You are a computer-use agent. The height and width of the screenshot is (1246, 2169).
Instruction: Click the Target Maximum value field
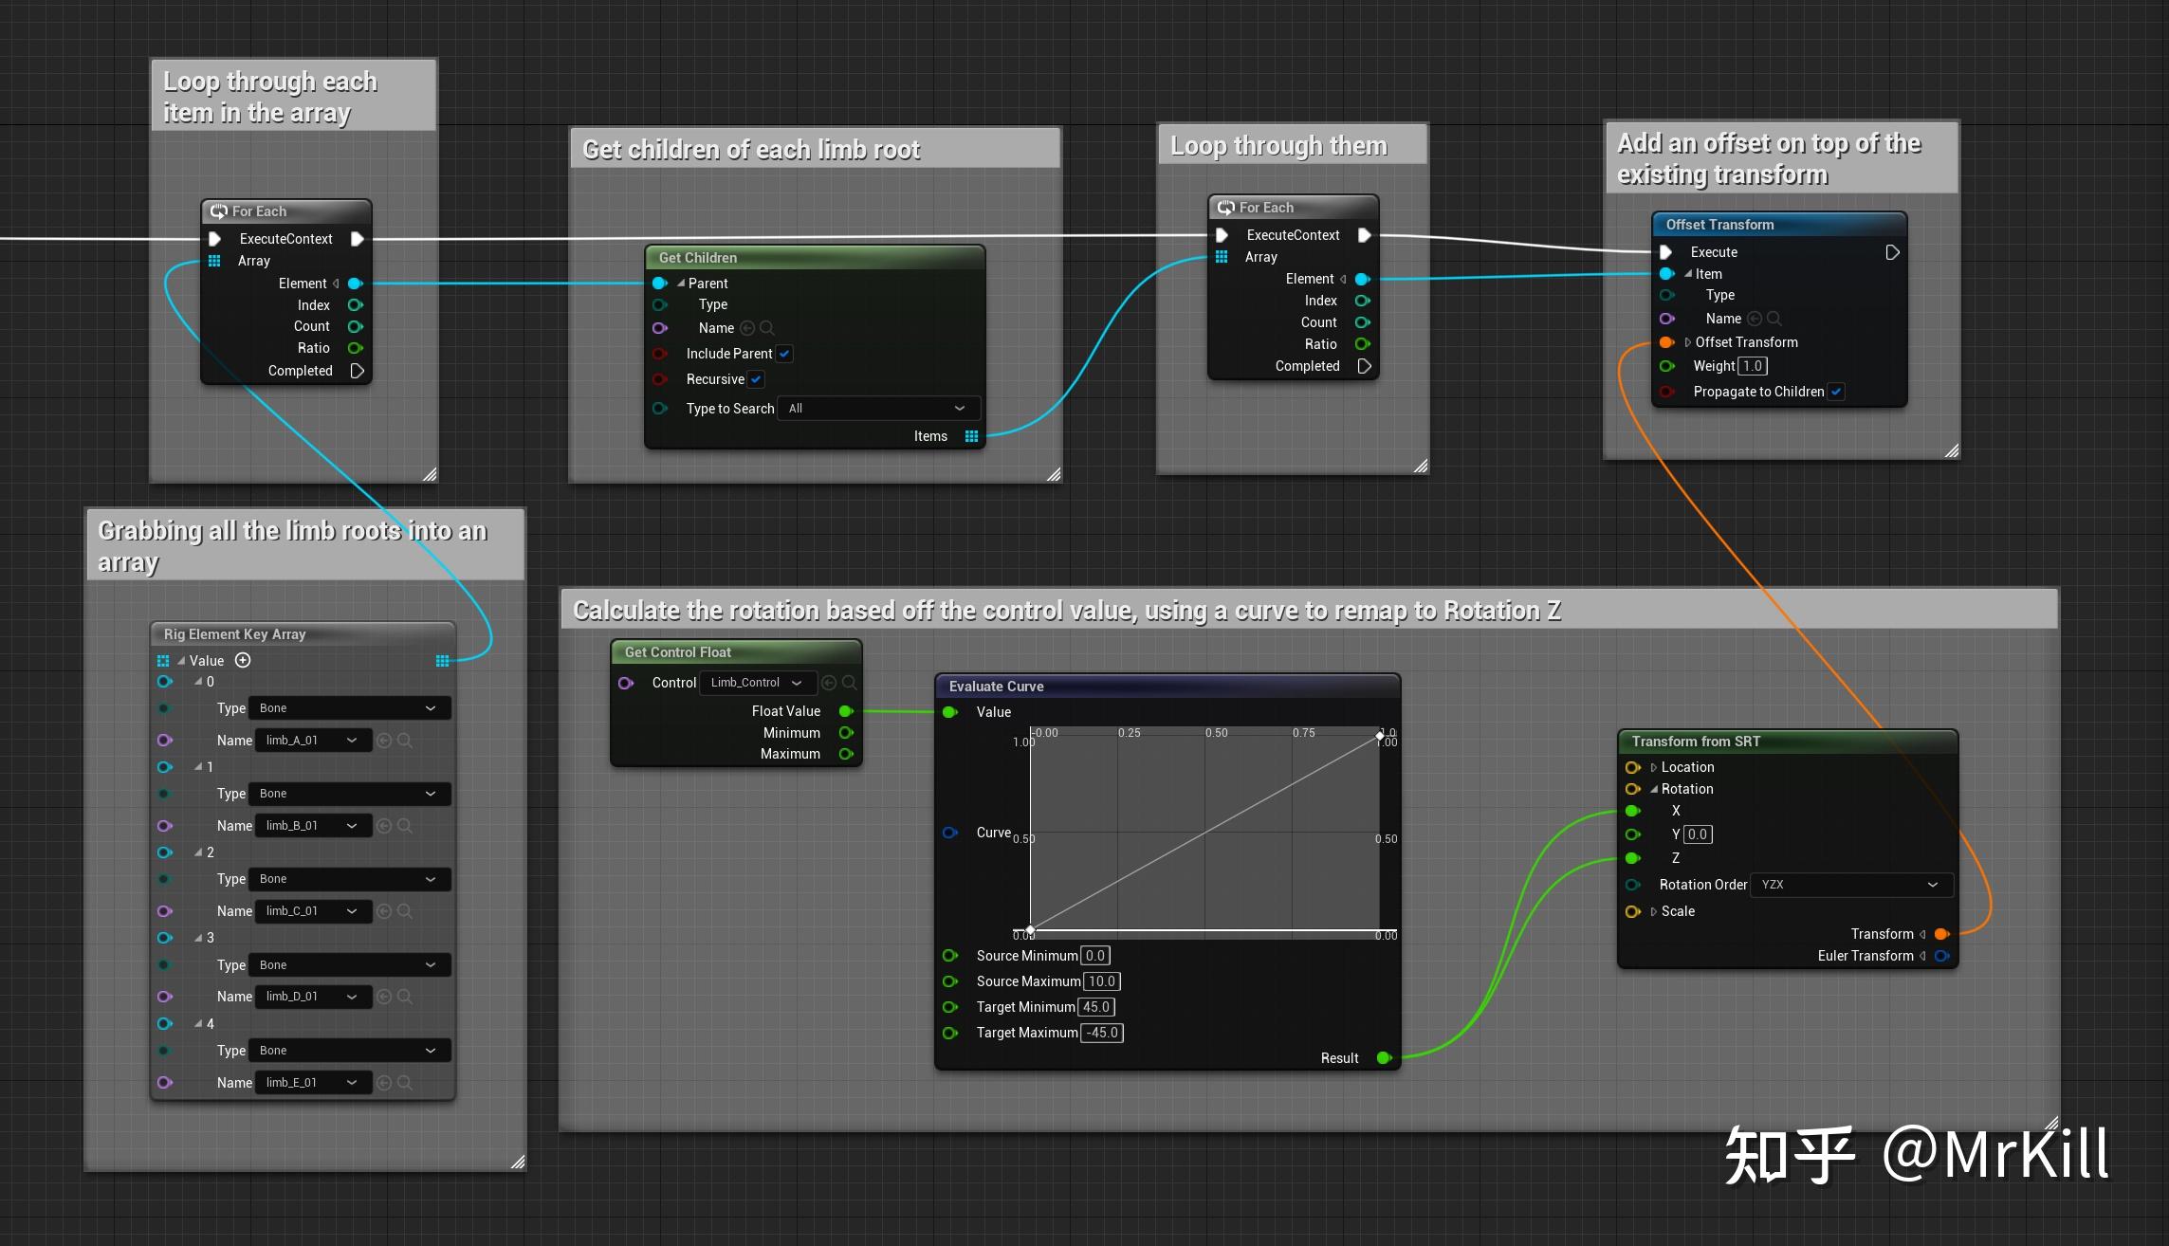coord(1102,1033)
